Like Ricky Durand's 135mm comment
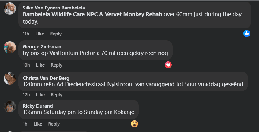The image size is (259, 132). 38,124
